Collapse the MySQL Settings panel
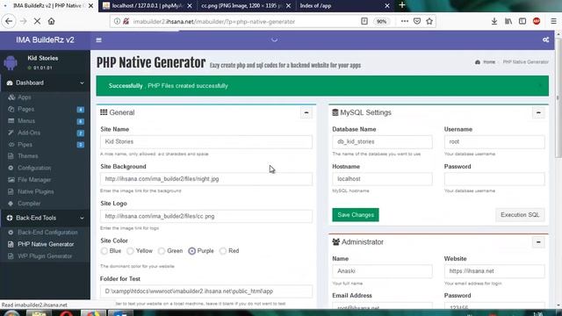The width and height of the screenshot is (562, 316). click(538, 112)
